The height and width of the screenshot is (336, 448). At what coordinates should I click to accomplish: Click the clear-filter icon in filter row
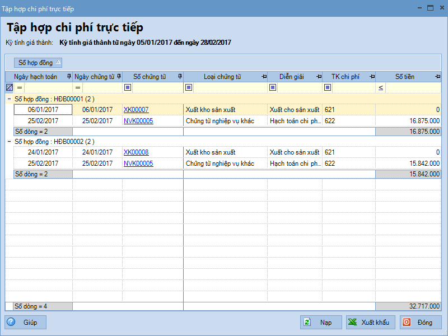[x=9, y=87]
